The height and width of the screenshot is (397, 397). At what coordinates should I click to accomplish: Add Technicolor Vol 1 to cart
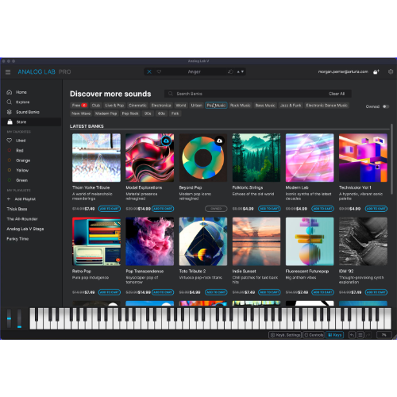[x=376, y=209]
